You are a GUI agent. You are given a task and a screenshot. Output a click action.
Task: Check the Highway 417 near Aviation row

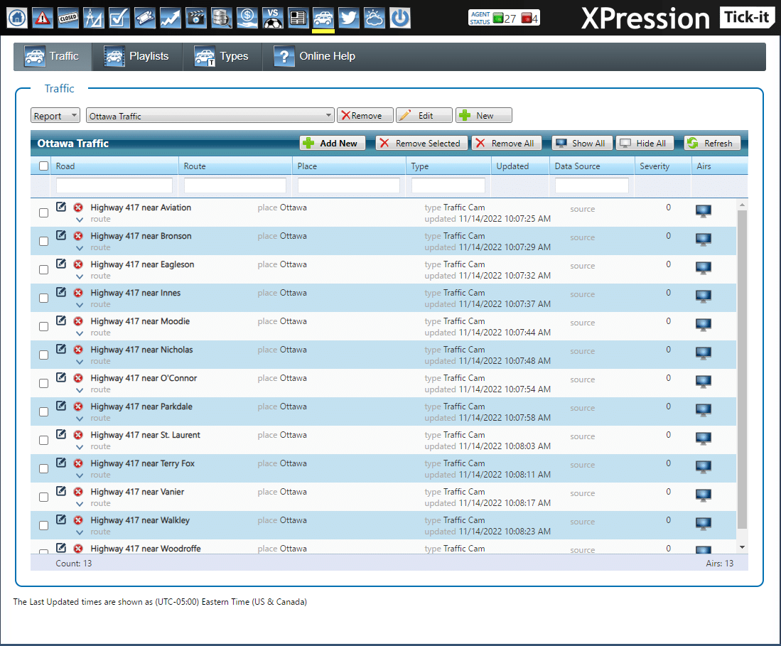(44, 212)
